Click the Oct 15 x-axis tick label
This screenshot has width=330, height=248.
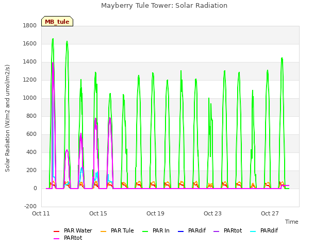coord(98,213)
